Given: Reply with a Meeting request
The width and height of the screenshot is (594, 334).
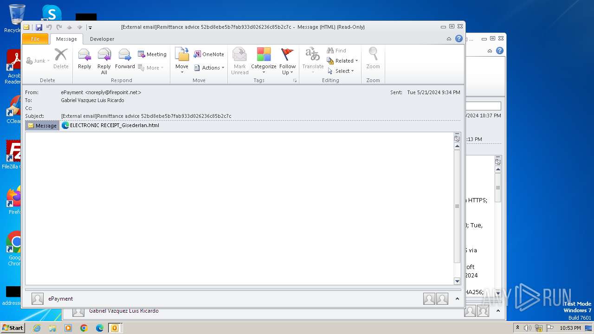Looking at the screenshot, I should coord(152,54).
